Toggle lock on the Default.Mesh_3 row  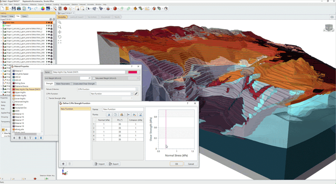pyautogui.click(x=51, y=31)
